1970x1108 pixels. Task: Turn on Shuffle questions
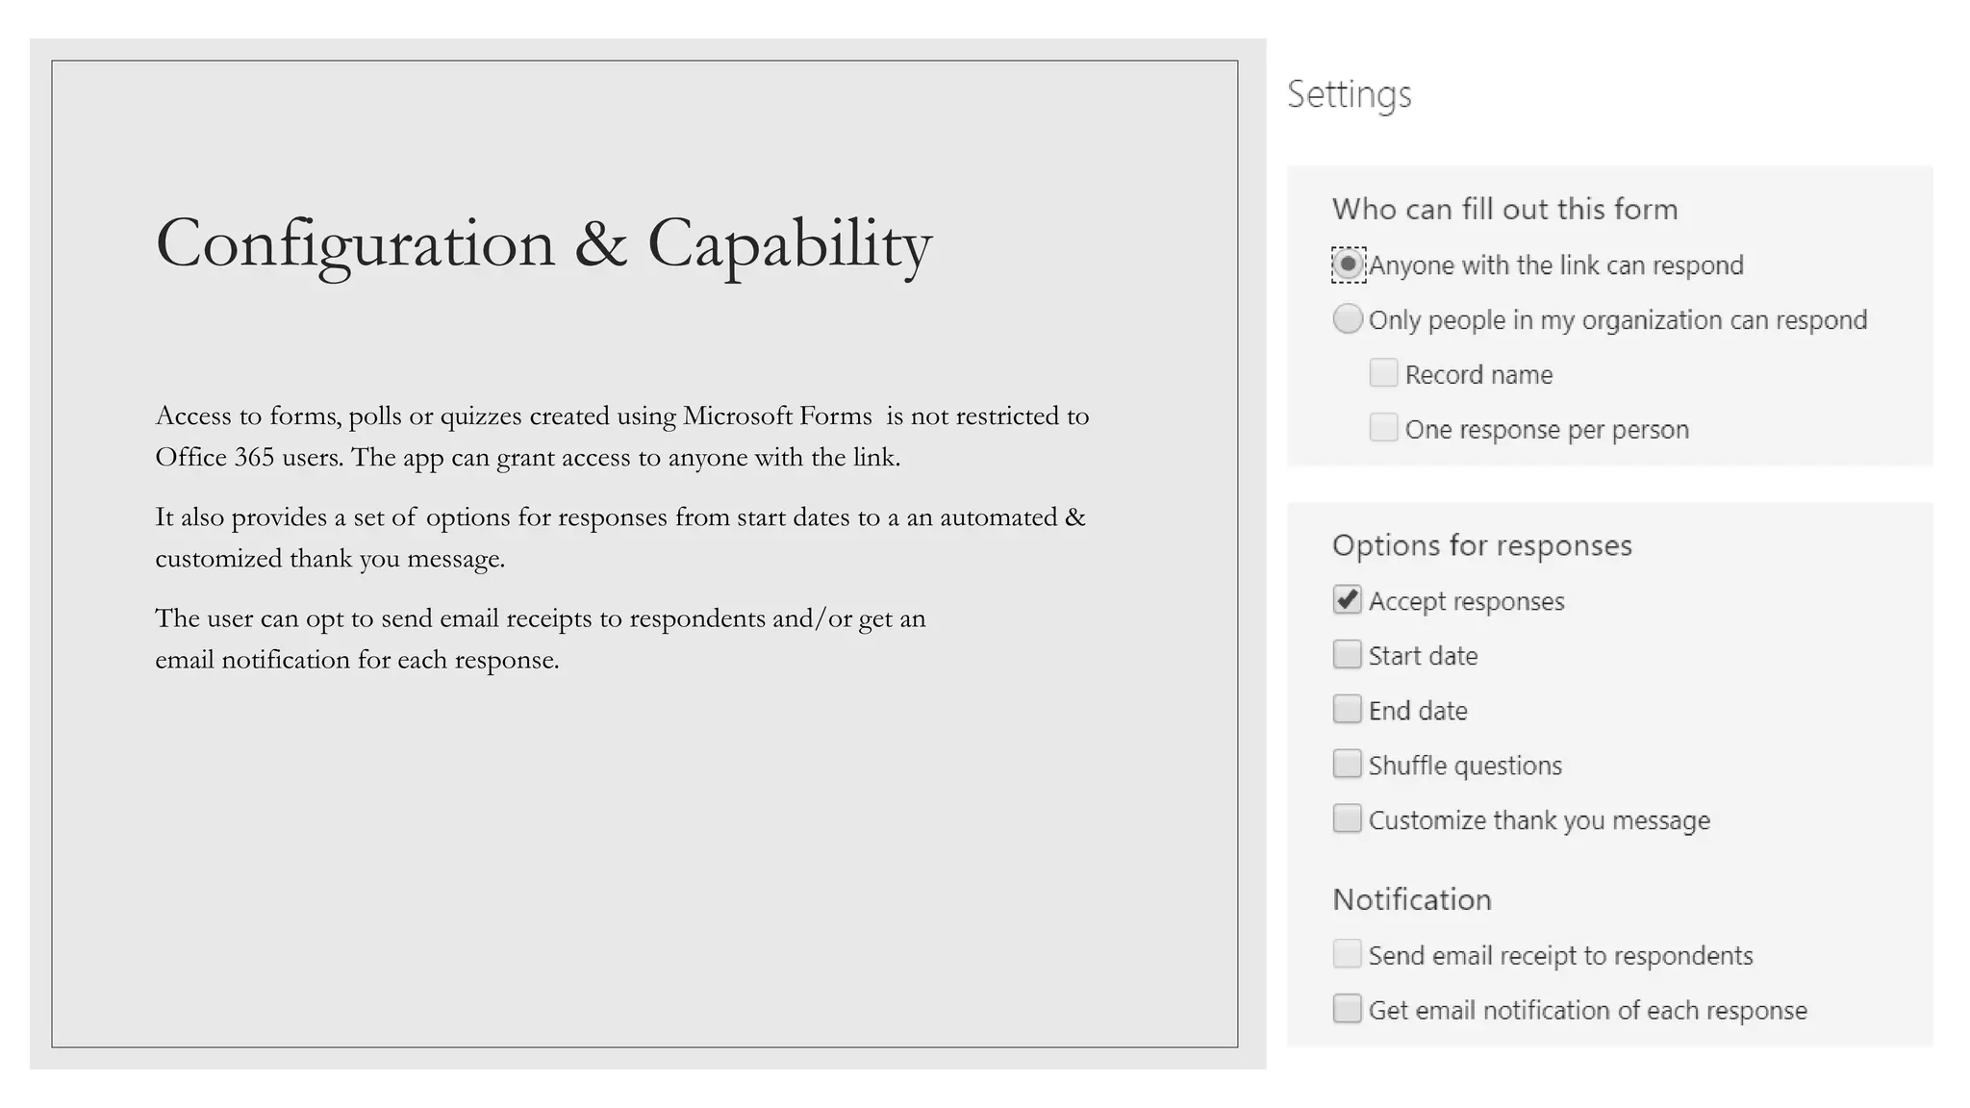[x=1348, y=765]
